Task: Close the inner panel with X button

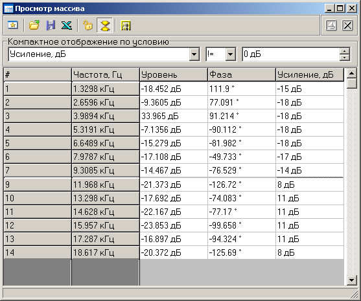Action: (x=347, y=25)
